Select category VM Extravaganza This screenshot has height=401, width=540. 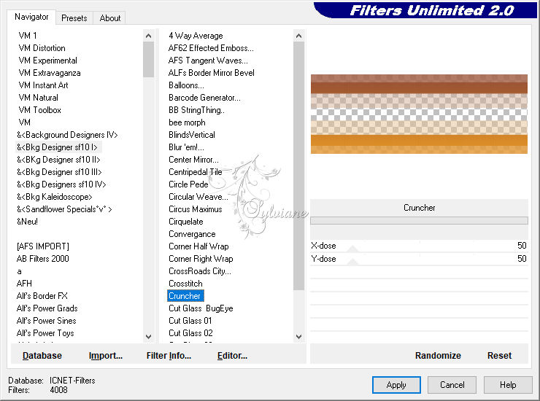pyautogui.click(x=50, y=73)
